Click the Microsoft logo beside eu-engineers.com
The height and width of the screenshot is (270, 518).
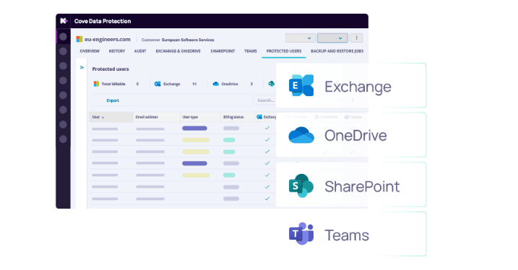[x=79, y=39]
